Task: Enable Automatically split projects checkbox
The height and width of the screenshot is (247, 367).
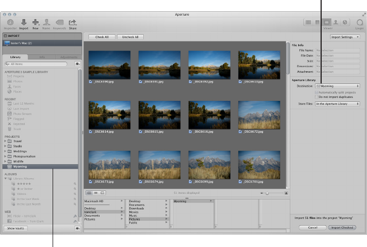Action: pyautogui.click(x=317, y=92)
